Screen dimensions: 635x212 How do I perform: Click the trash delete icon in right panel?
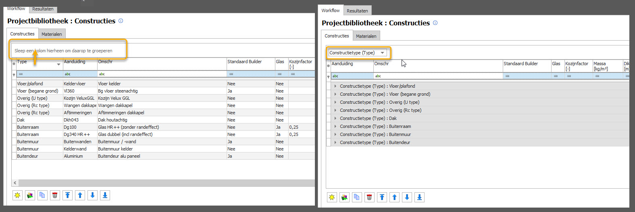(x=369, y=198)
